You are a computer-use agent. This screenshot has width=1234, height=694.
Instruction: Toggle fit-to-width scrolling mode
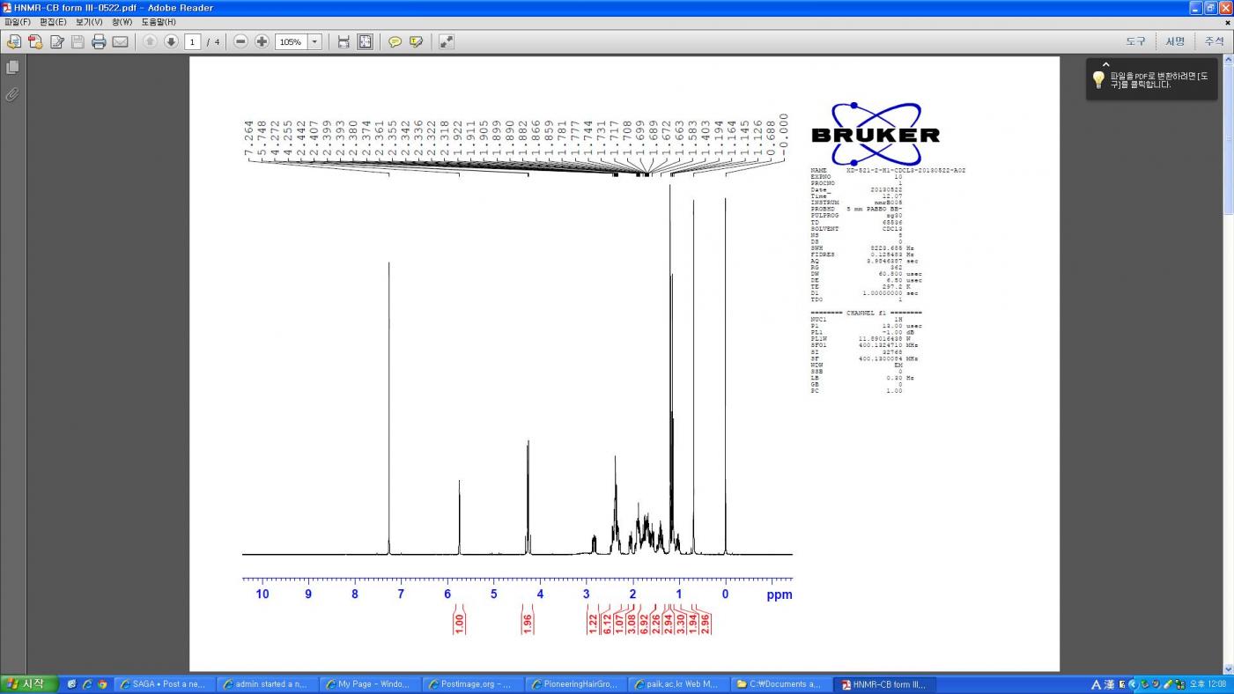point(344,41)
